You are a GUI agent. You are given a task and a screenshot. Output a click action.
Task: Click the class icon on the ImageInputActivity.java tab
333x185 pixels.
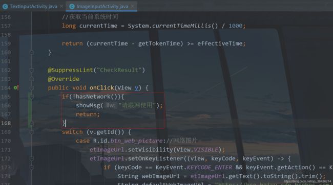[72, 7]
